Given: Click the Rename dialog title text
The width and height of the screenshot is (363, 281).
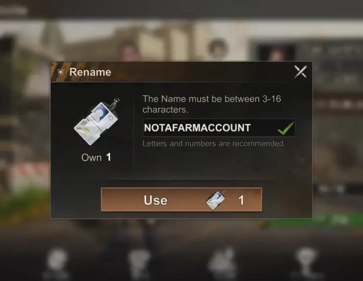Looking at the screenshot, I should (x=90, y=72).
